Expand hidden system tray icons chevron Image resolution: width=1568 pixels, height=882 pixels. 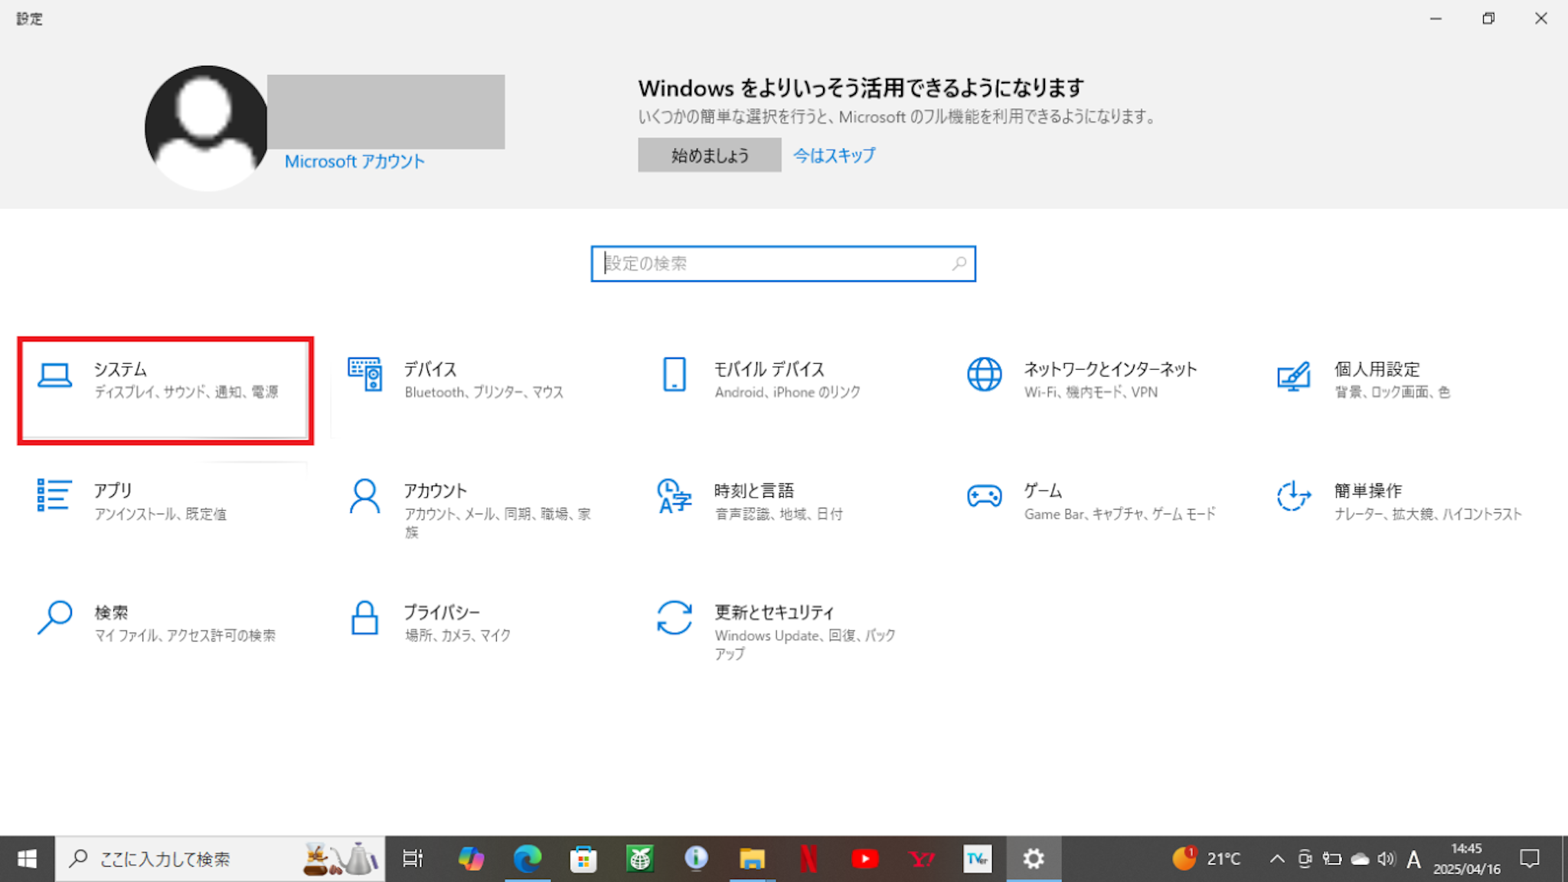tap(1276, 859)
